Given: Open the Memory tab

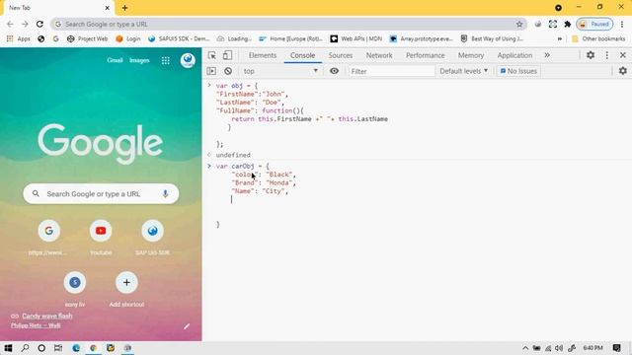Looking at the screenshot, I should (471, 55).
